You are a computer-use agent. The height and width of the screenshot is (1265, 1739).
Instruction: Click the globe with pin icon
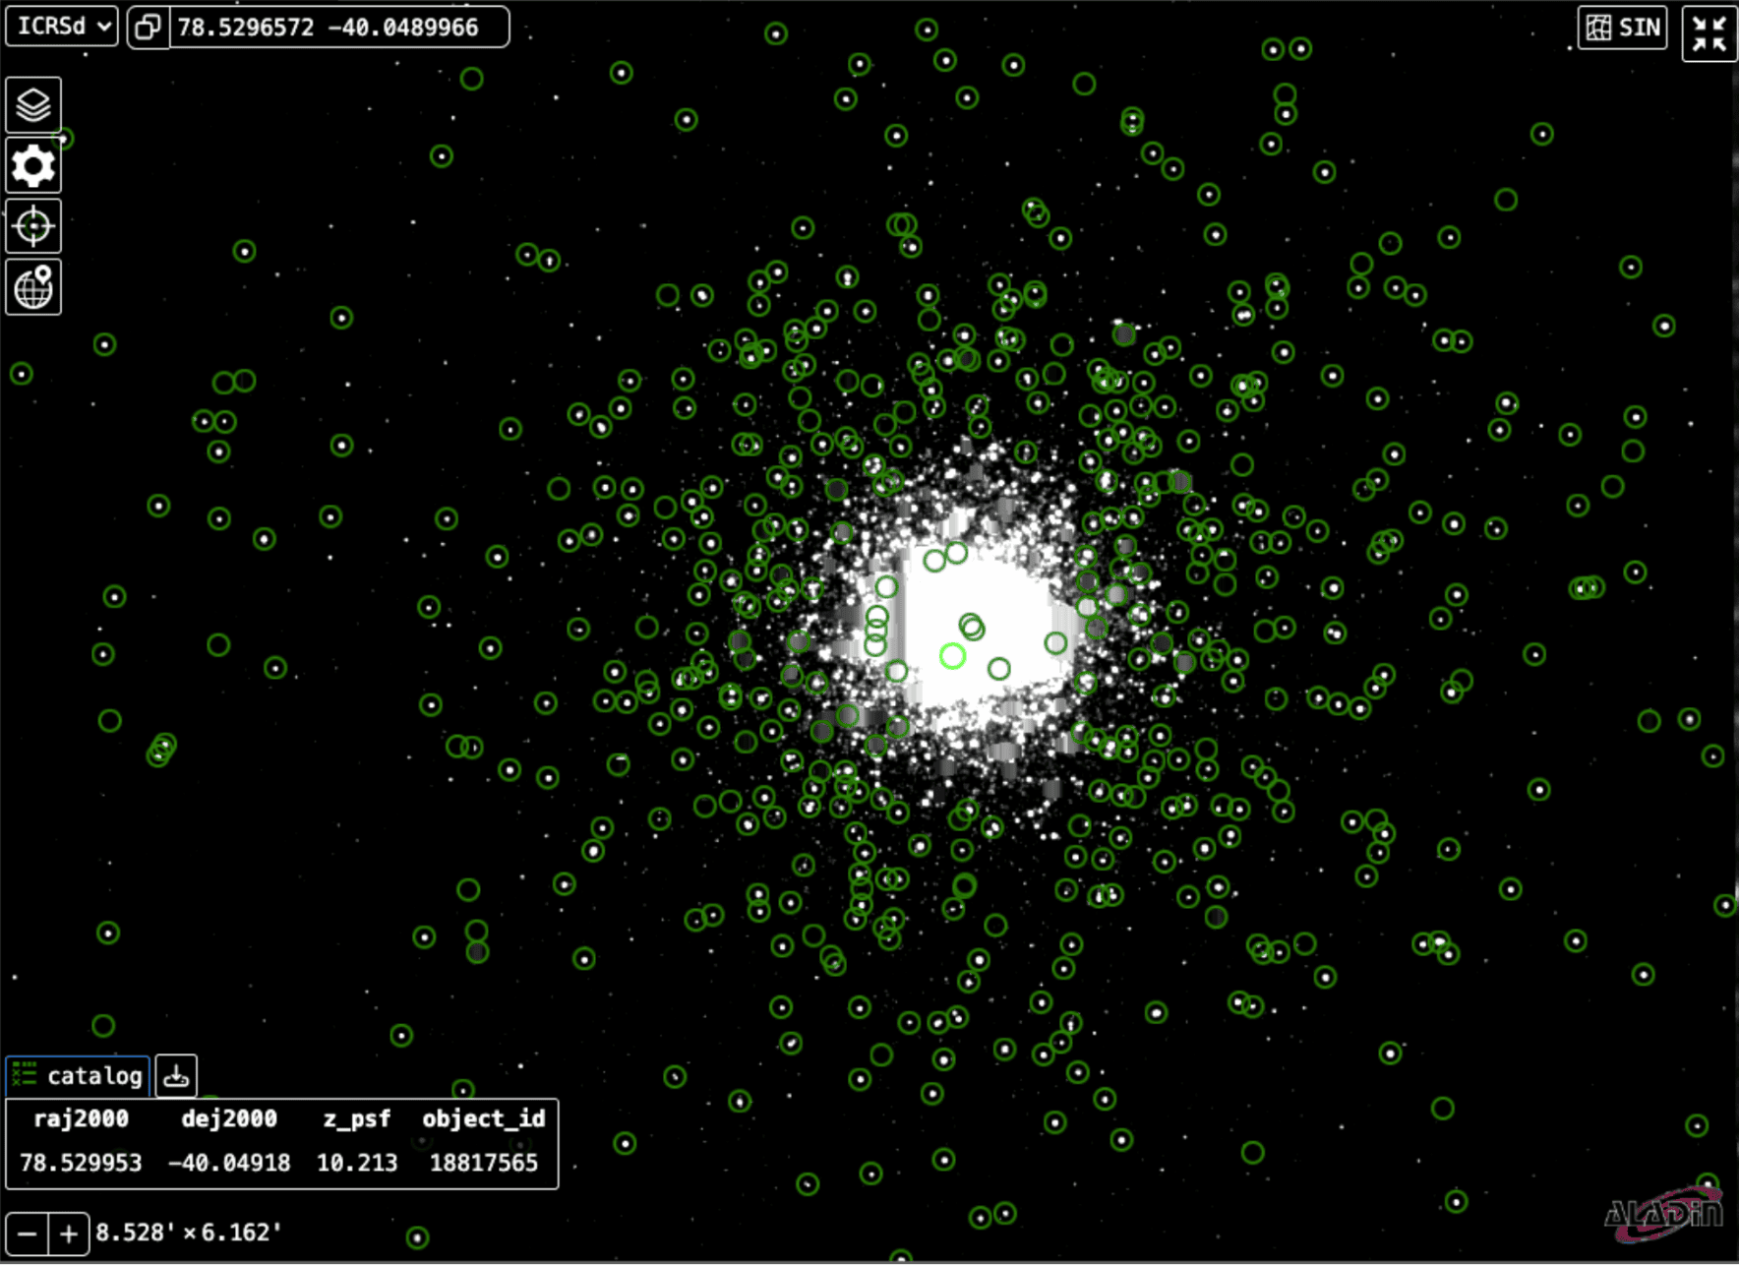point(33,287)
